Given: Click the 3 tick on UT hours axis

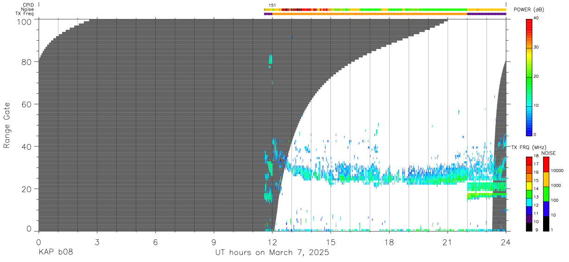Looking at the screenshot, I should coord(97,242).
